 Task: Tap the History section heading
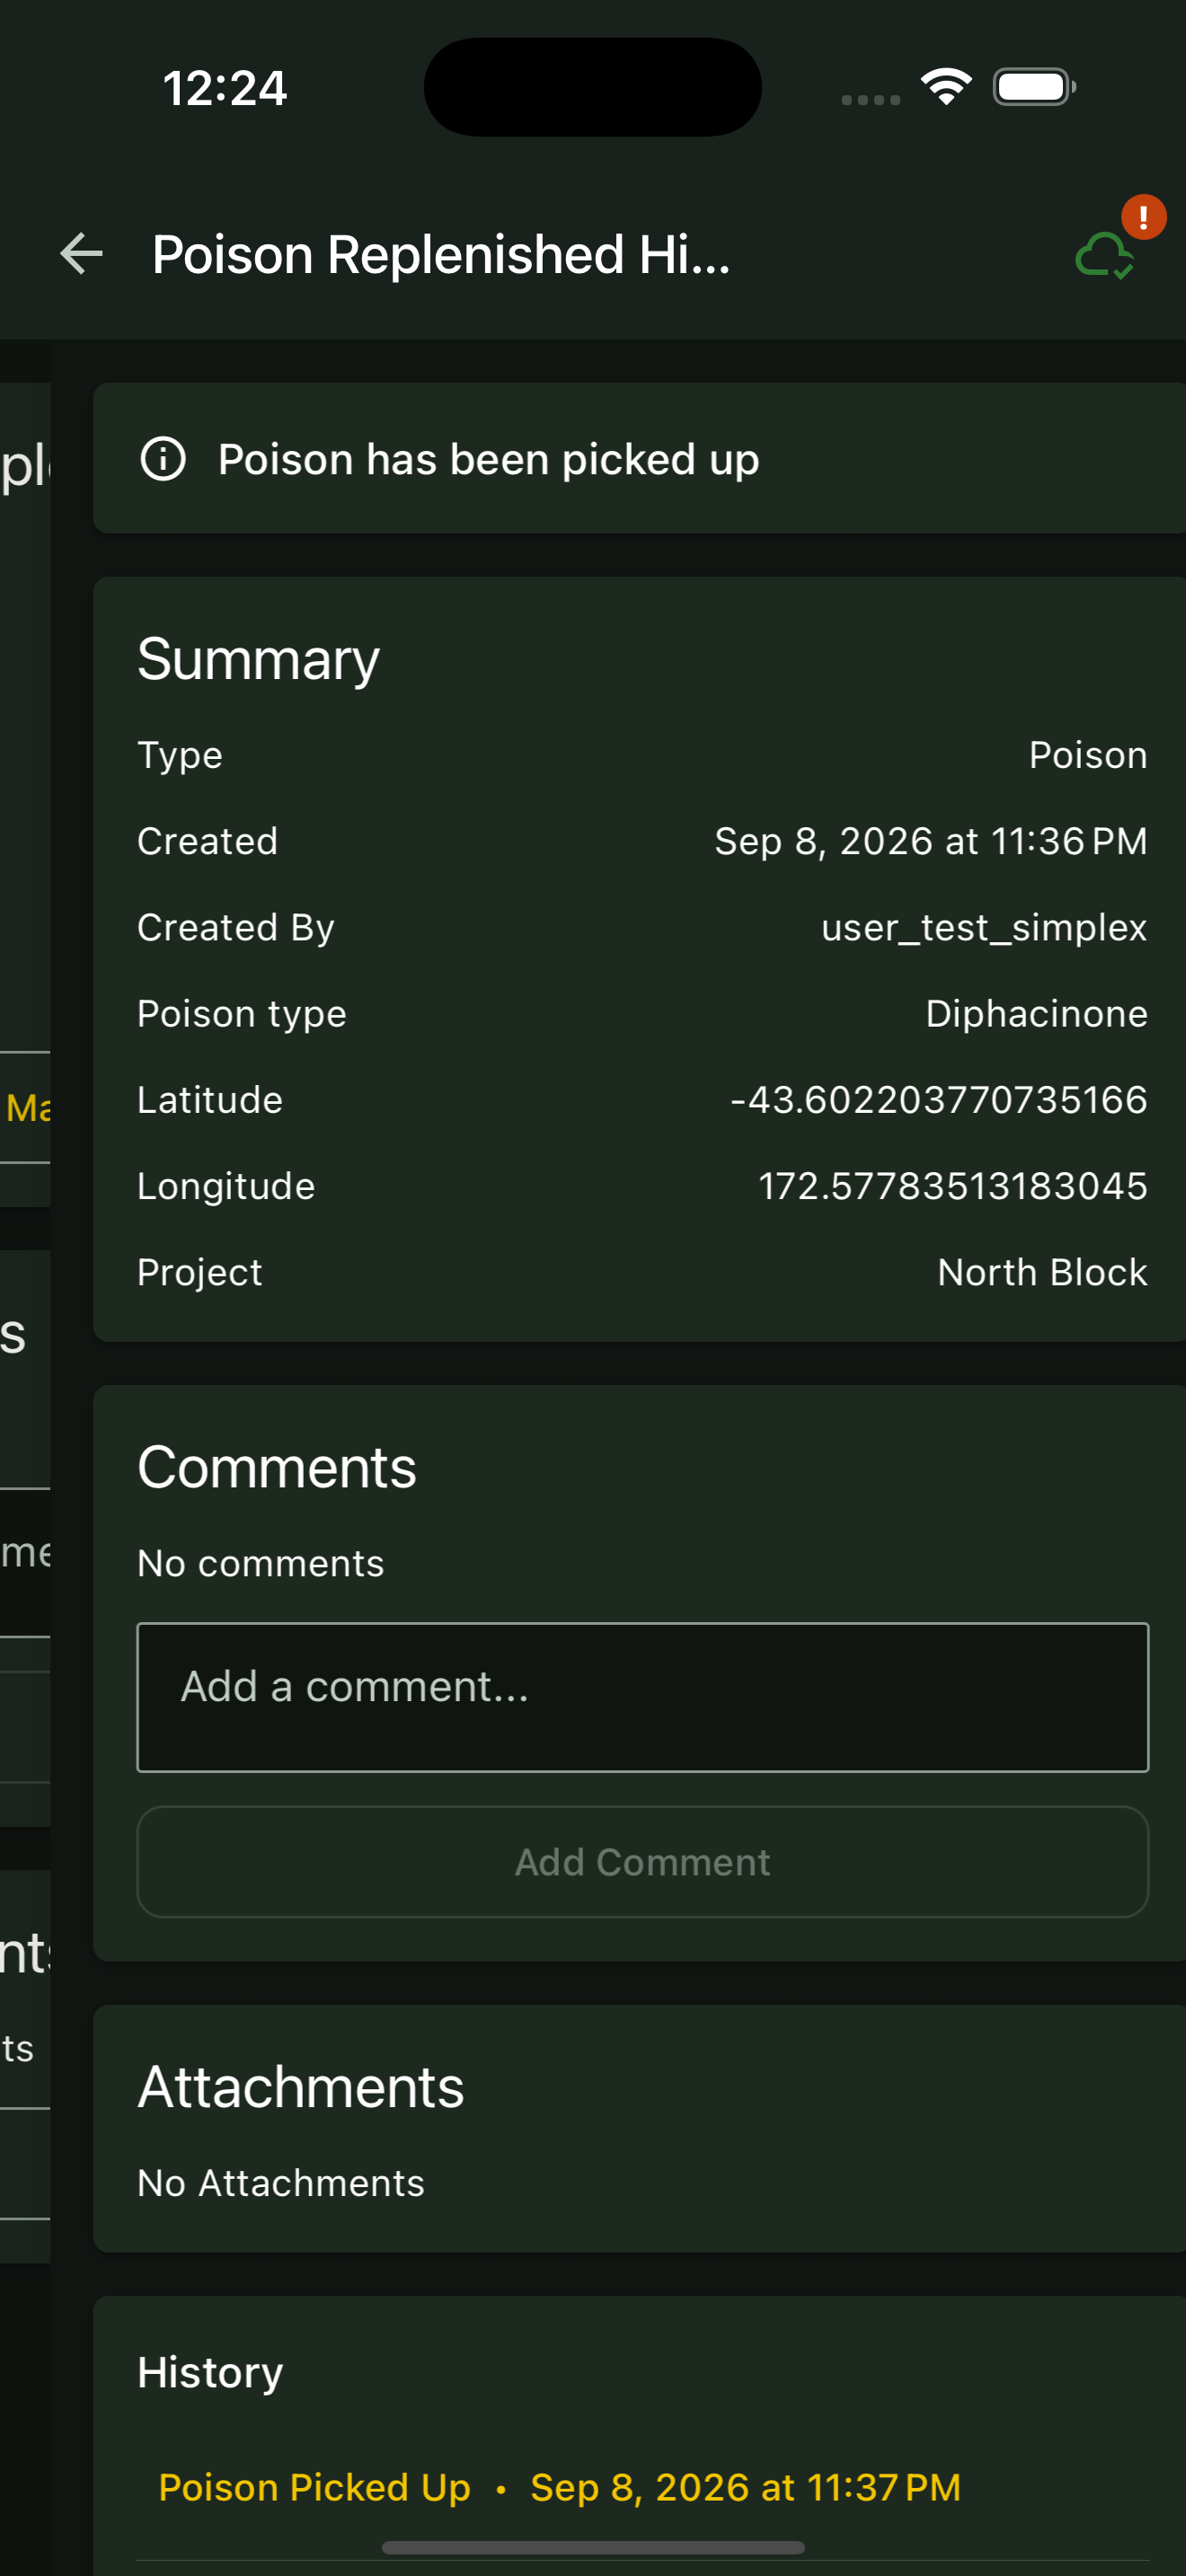coord(210,2372)
